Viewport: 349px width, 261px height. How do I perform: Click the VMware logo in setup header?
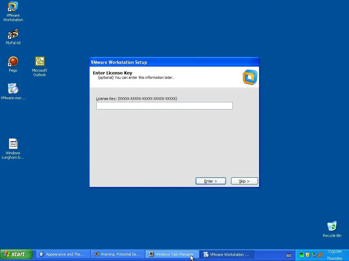pos(250,77)
